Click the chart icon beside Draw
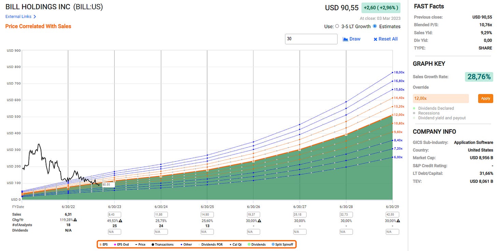497x251 pixels. [x=345, y=39]
